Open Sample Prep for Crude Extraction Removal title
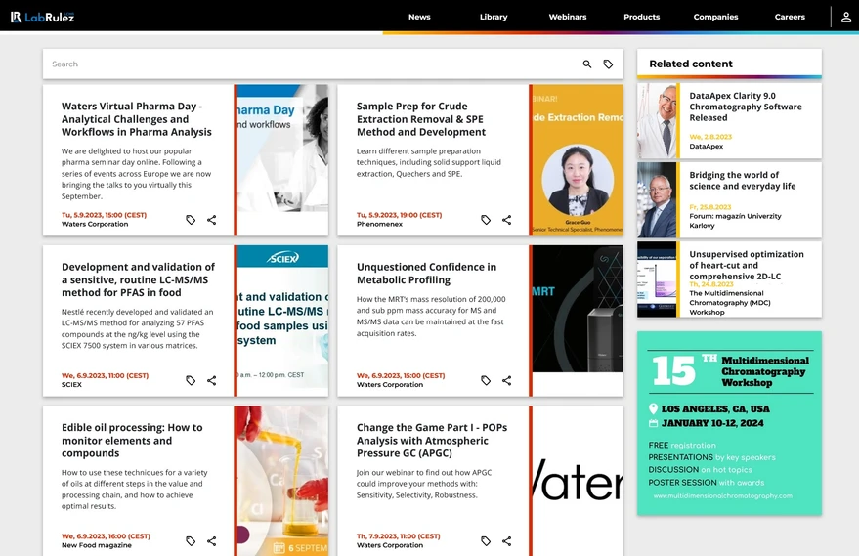Screen dimensions: 859x556 tap(421, 119)
